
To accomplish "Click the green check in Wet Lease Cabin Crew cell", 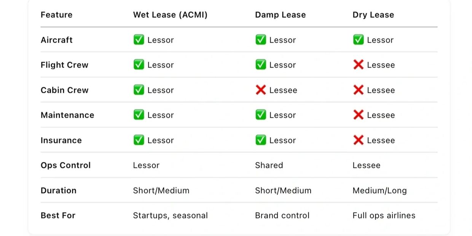I will click(x=139, y=90).
